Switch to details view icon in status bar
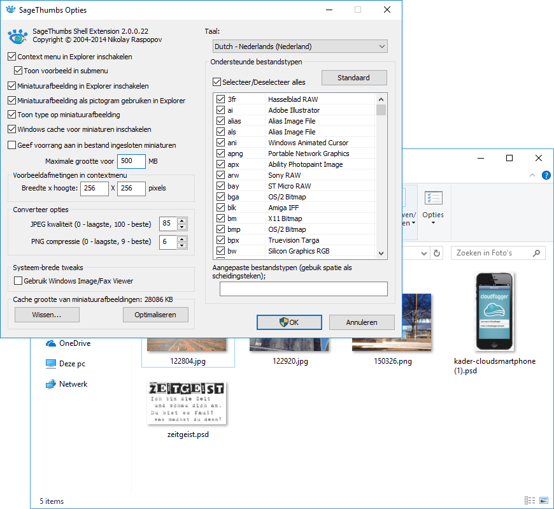Image resolution: width=554 pixels, height=509 pixels. (x=530, y=500)
